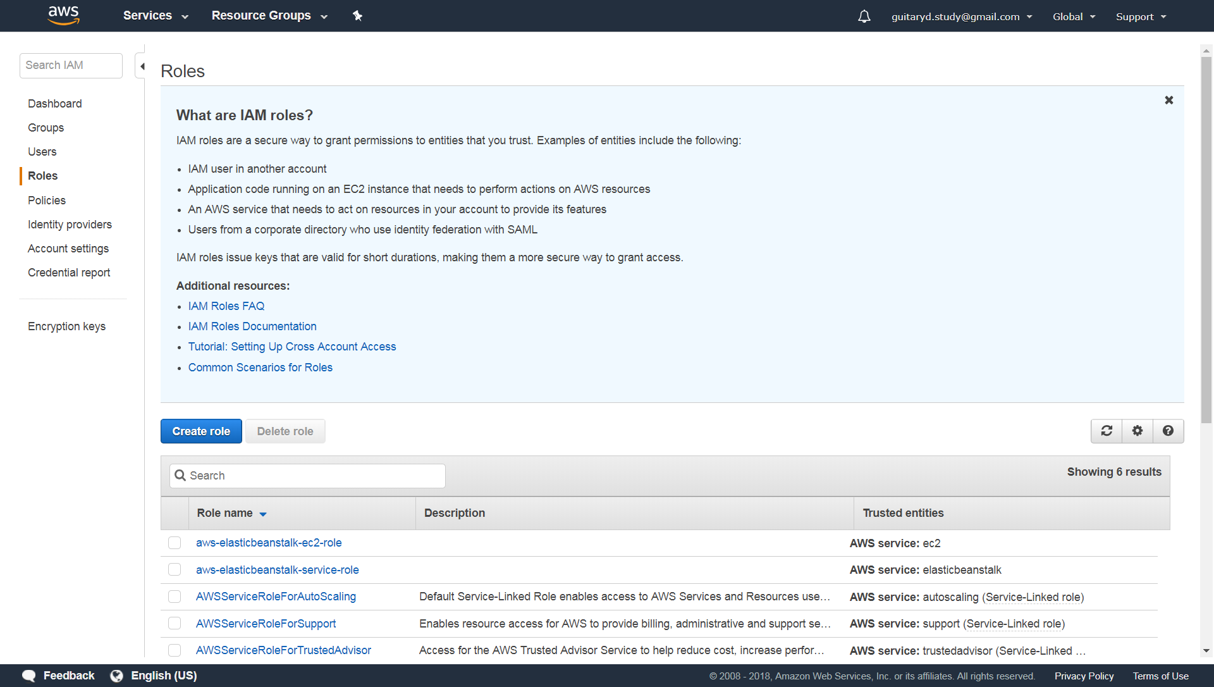
Task: Open the notifications bell
Action: (864, 16)
